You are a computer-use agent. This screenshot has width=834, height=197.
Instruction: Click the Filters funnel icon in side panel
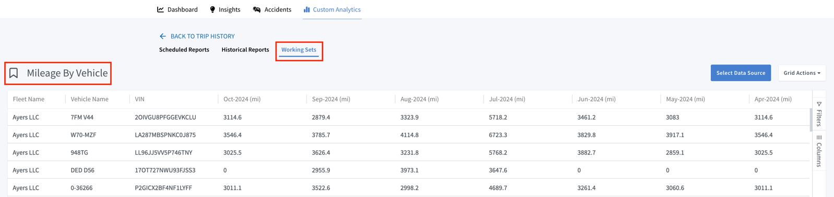pyautogui.click(x=819, y=104)
